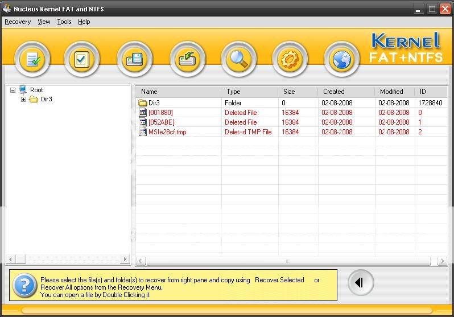Click the globe web toolbar icon
The height and width of the screenshot is (317, 454).
341,59
